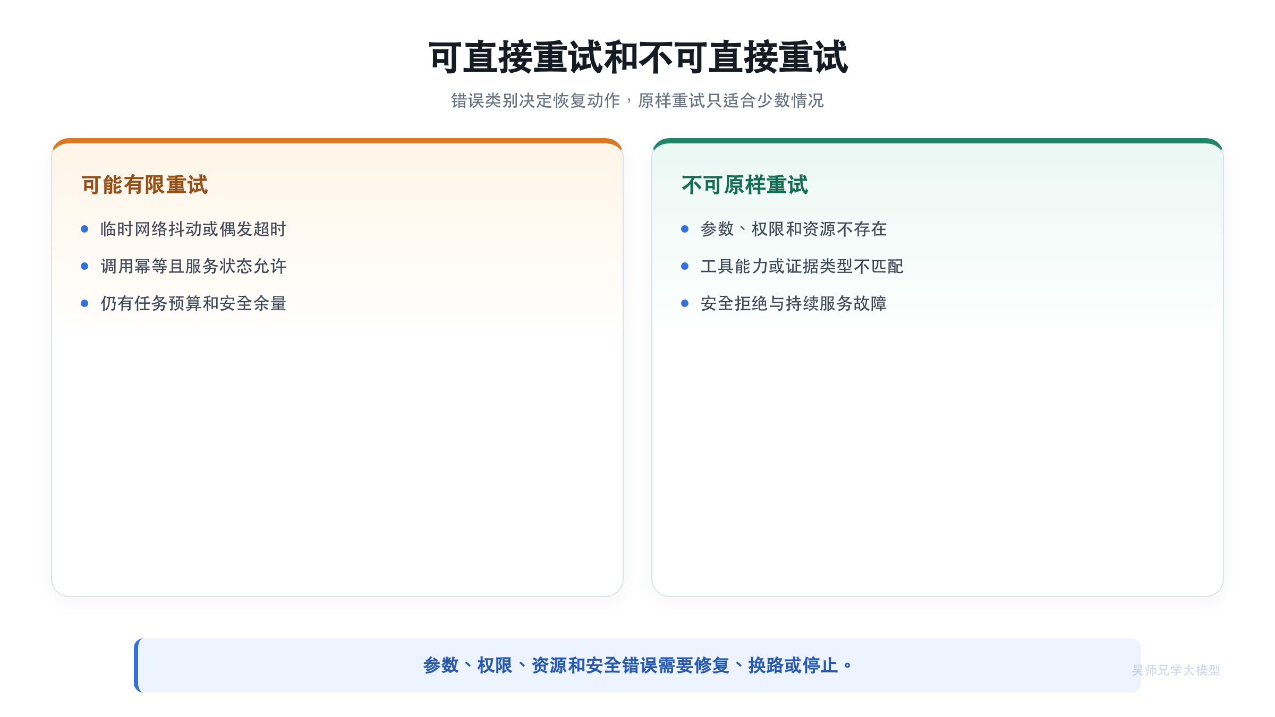Select the heading 可能有限重试
This screenshot has width=1275, height=717.
pos(144,185)
